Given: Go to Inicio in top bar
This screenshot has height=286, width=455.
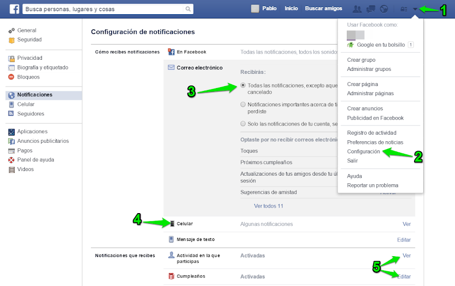Looking at the screenshot, I should pos(291,9).
